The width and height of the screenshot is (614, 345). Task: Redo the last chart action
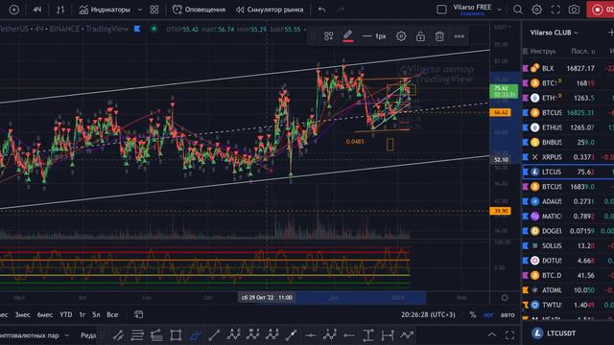(x=341, y=10)
